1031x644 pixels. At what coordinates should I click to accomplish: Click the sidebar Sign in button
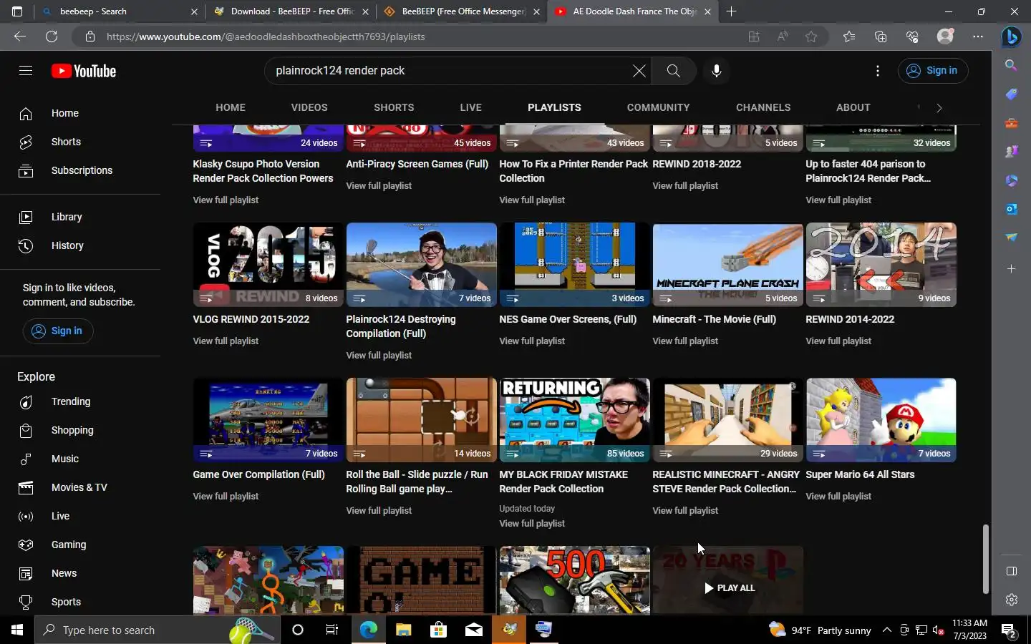click(x=58, y=331)
